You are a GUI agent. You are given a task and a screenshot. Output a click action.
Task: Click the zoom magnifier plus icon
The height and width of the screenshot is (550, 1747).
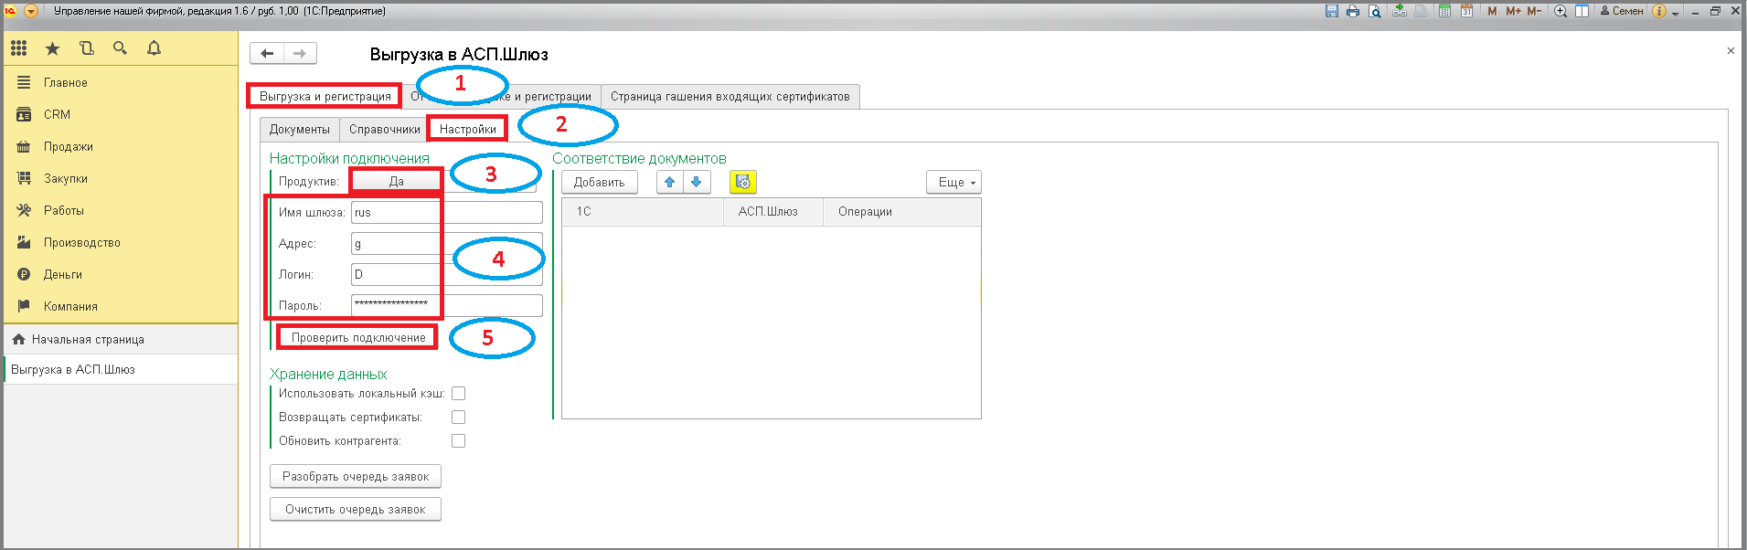(1561, 11)
